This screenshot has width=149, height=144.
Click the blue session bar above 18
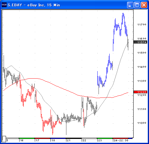pyautogui.click(x=58, y=138)
